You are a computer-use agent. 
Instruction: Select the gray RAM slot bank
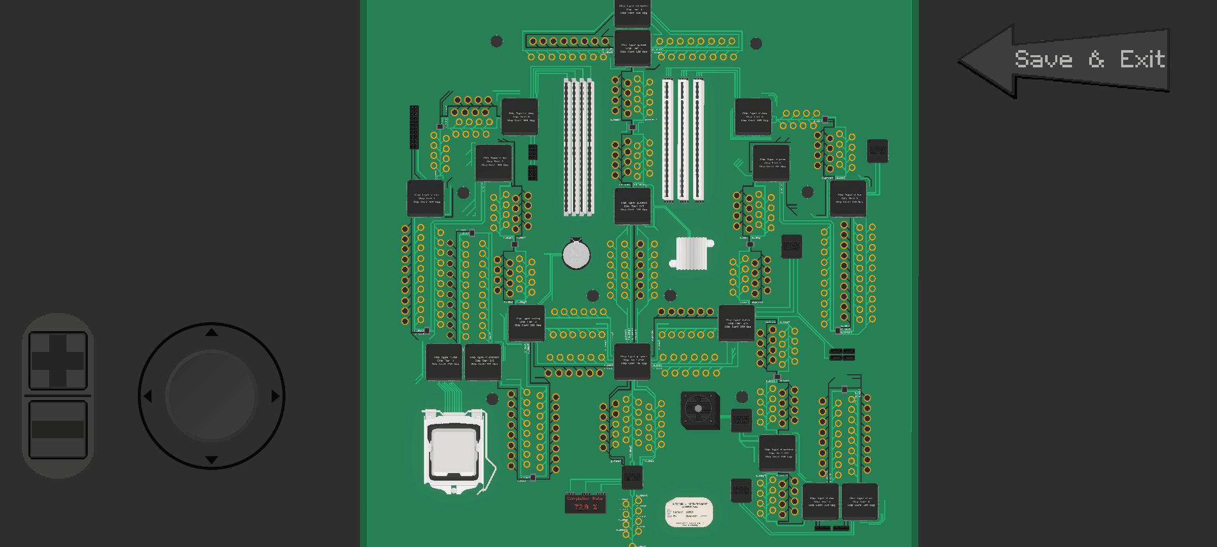pyautogui.click(x=579, y=147)
